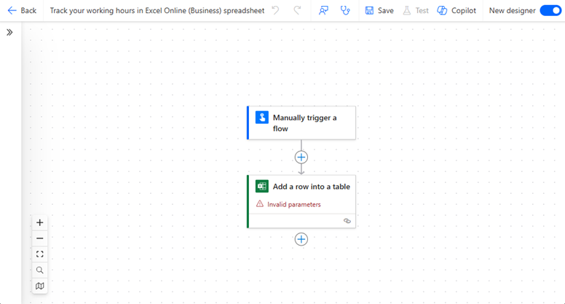Expand the left side panel chevron
Viewport: 565px width, 304px height.
9,33
